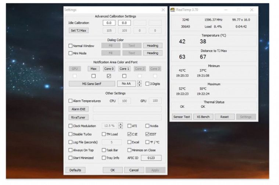279x185 pixels.
Task: Toggle the Fahrenheit/Celsius checkbox
Action: (147, 142)
